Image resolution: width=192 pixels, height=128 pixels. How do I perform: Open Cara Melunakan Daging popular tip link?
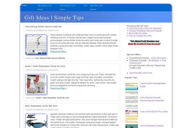(152, 126)
